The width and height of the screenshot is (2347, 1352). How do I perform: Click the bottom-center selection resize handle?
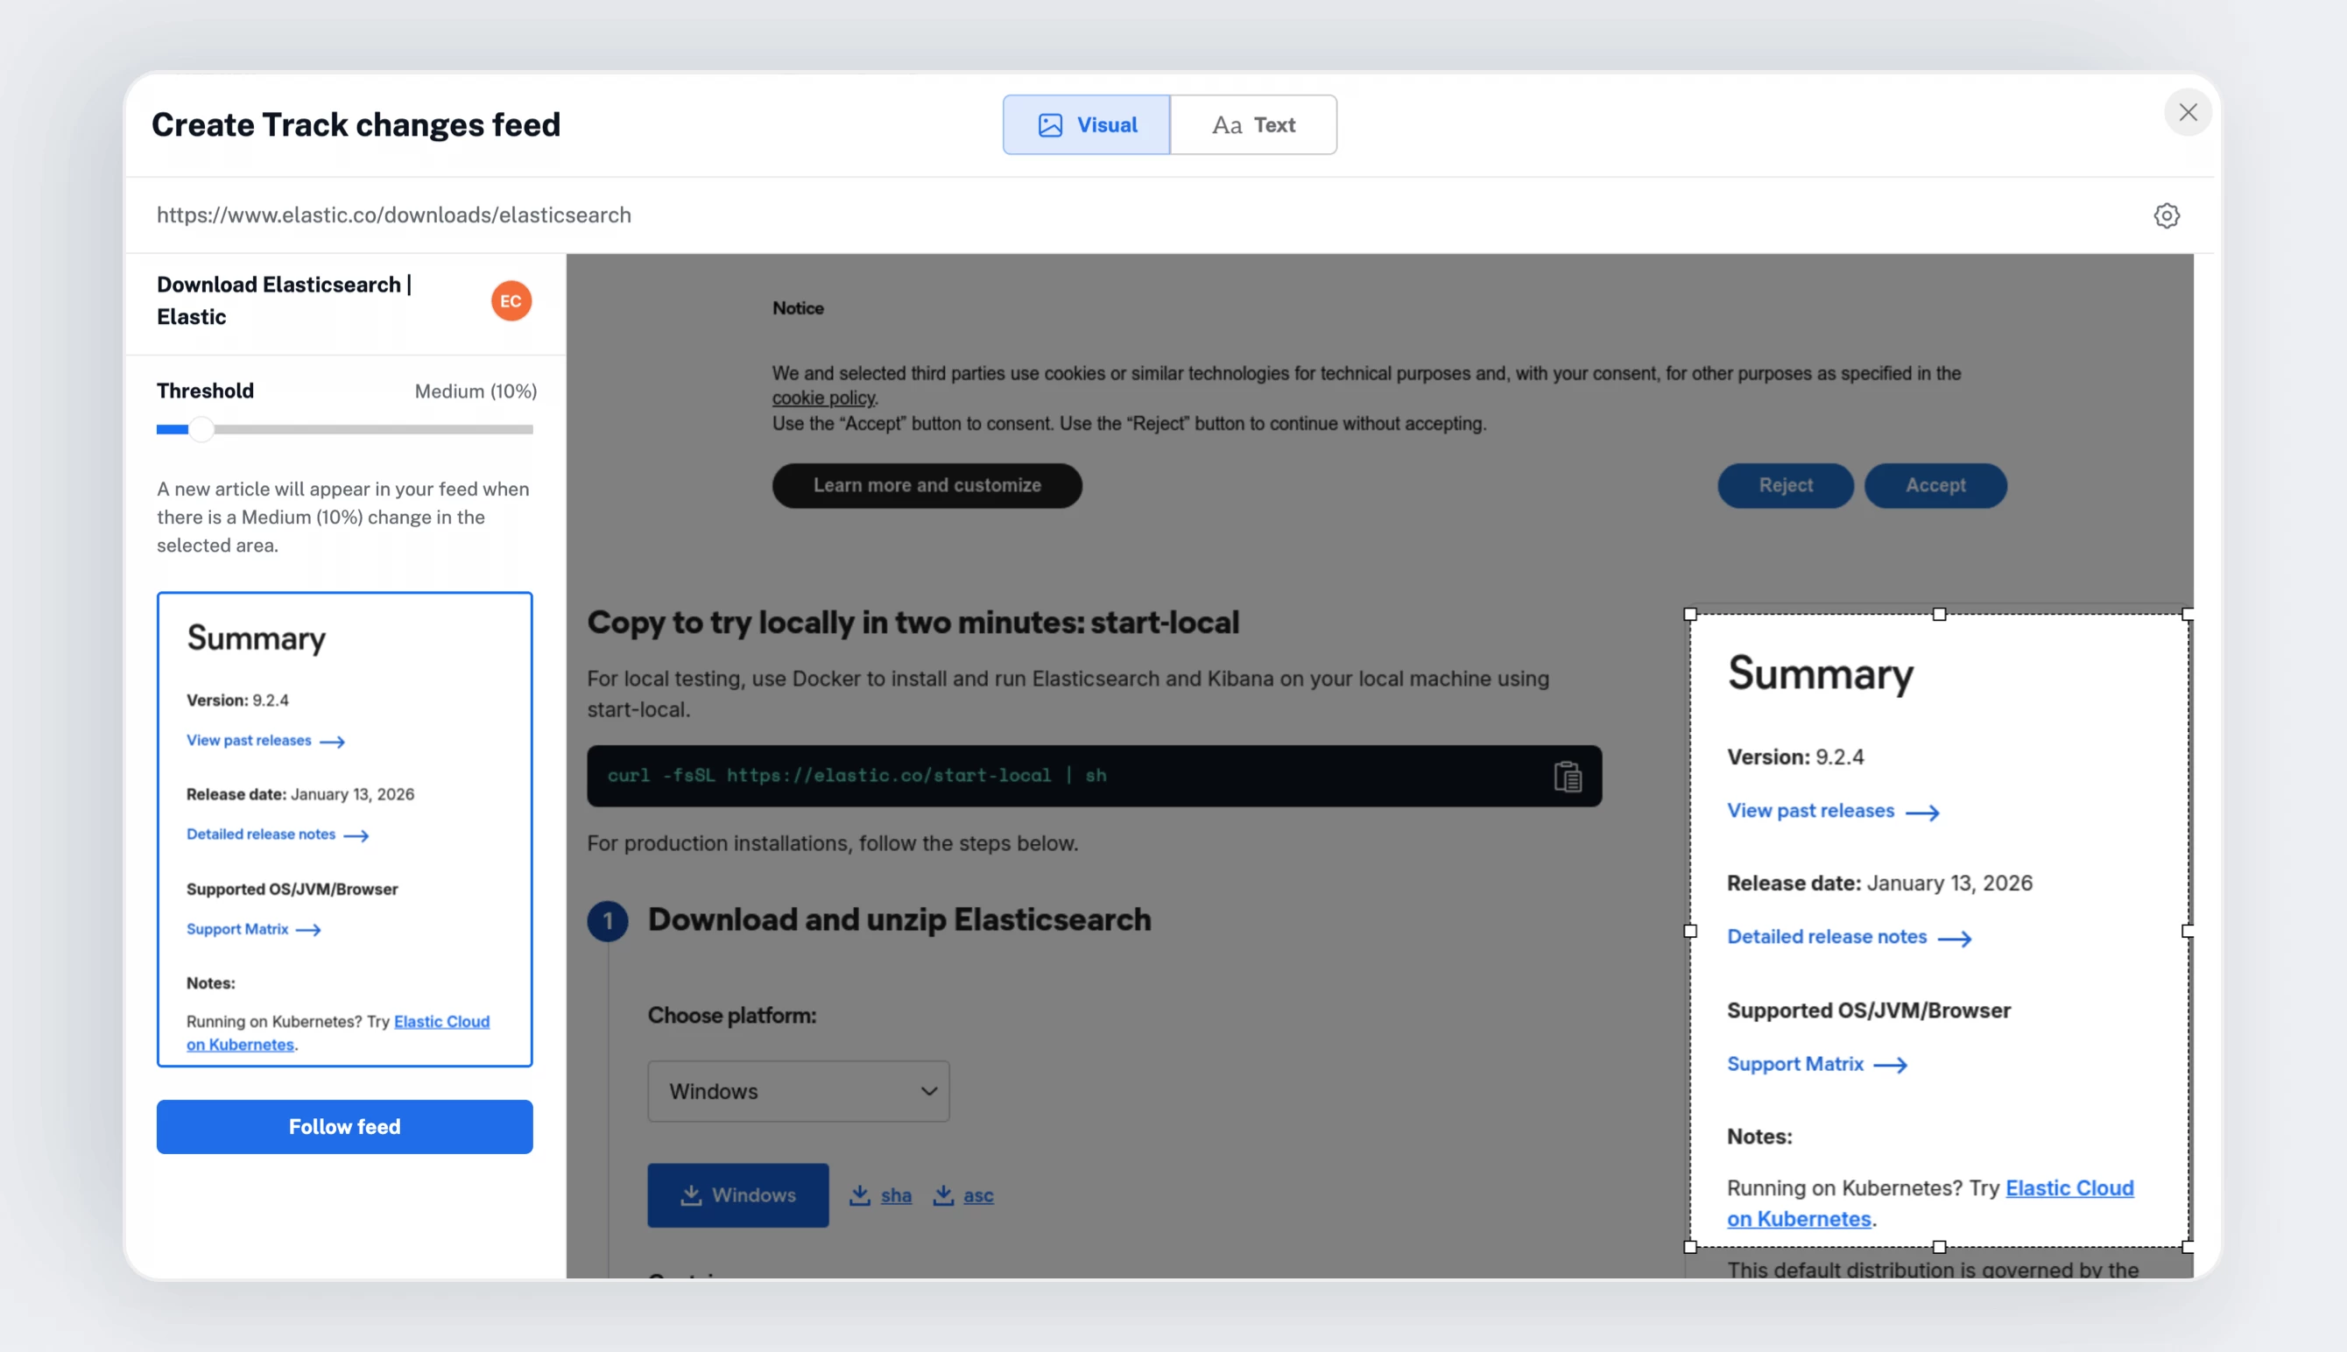[x=1940, y=1247]
